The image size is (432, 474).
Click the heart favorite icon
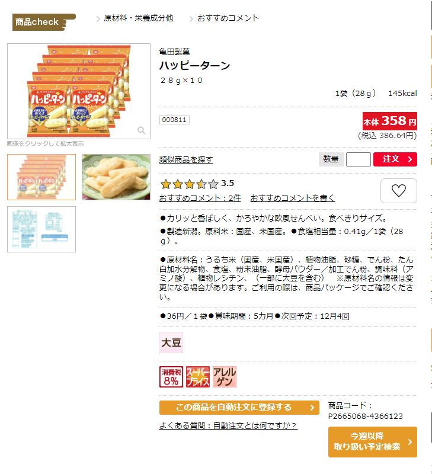[x=398, y=191]
